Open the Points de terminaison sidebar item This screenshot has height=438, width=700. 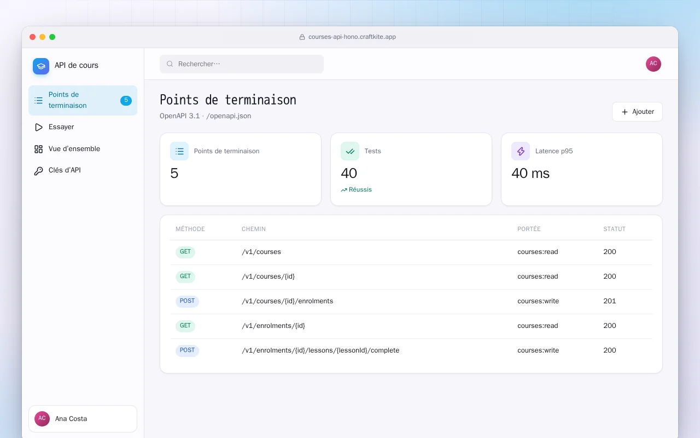83,100
